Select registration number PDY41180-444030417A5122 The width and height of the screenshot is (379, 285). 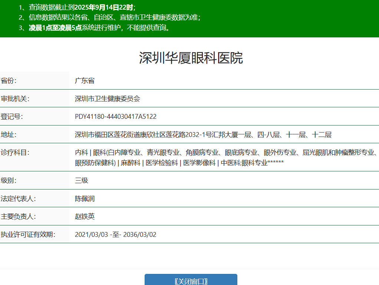tap(116, 117)
